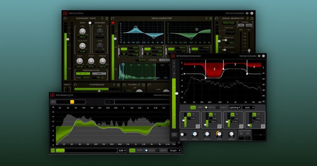
Task: Click the AVA Drum Flow logo icon
Action: 65,13
